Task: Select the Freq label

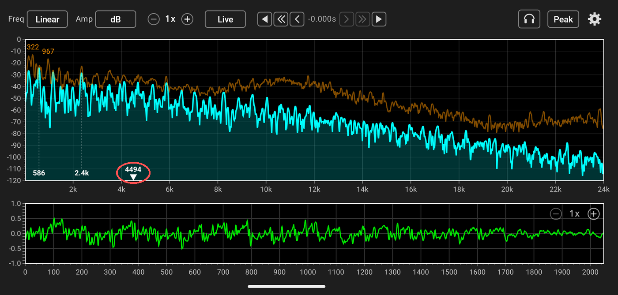Action: pos(16,19)
